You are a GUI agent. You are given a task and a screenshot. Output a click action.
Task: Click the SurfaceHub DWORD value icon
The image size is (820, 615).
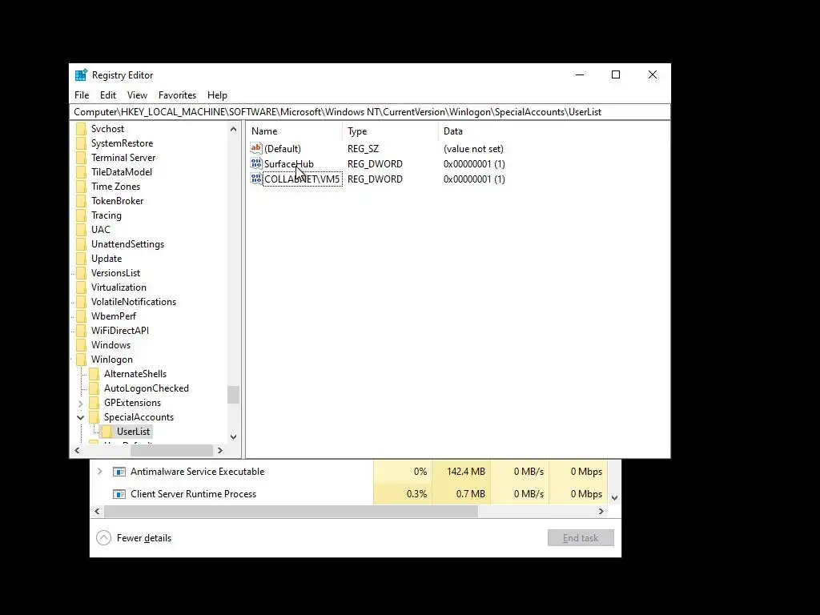[255, 163]
